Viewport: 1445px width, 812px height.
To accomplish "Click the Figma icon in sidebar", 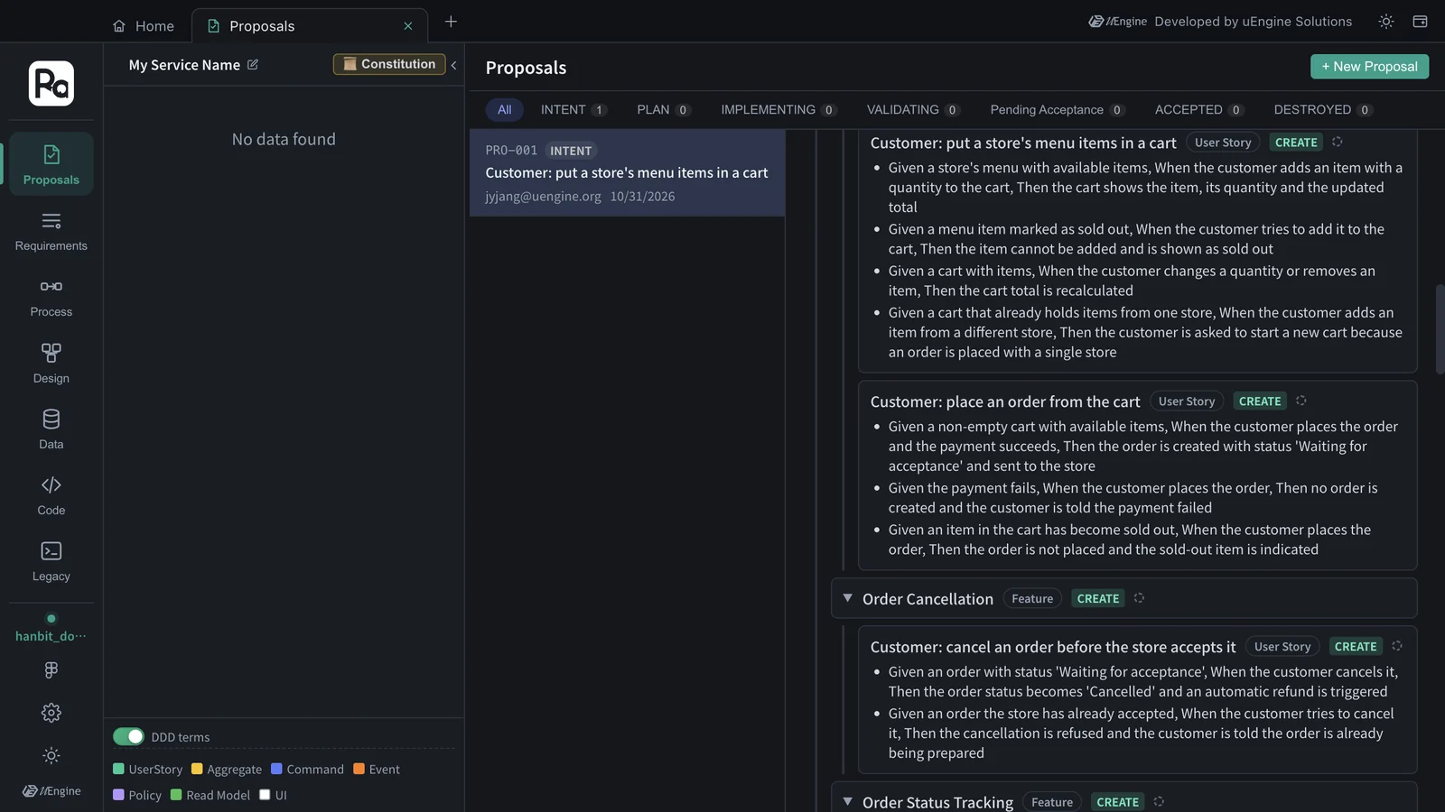I will coord(51,669).
